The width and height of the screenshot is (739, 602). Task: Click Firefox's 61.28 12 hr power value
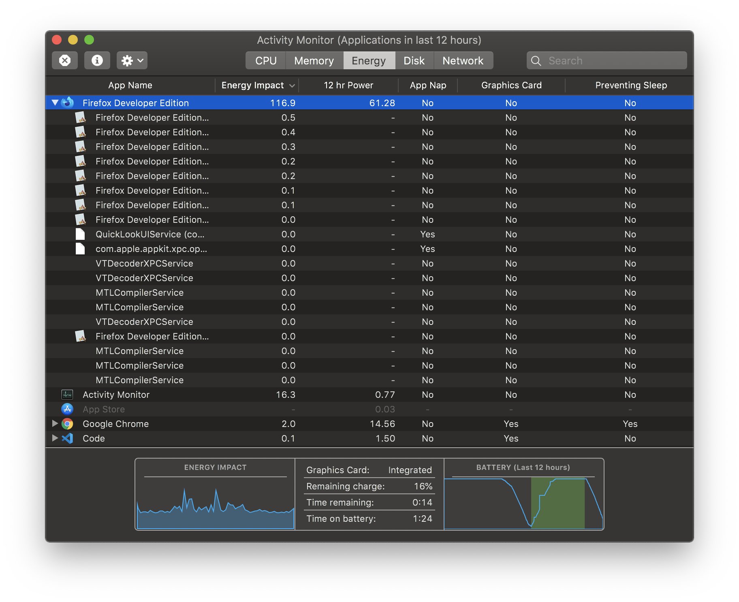click(x=382, y=103)
